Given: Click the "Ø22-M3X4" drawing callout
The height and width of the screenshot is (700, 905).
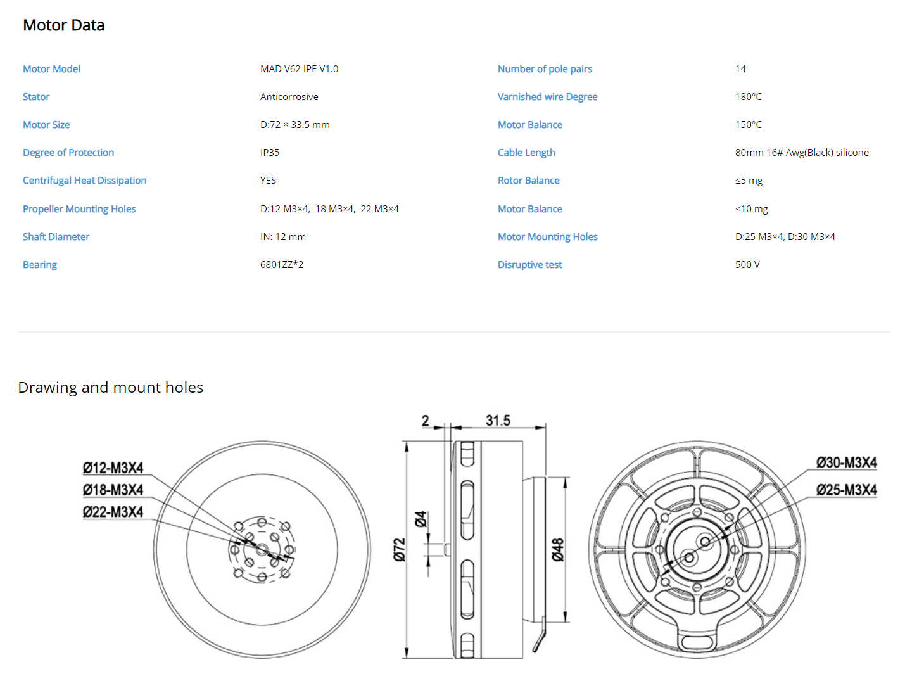Looking at the screenshot, I should coord(113,512).
